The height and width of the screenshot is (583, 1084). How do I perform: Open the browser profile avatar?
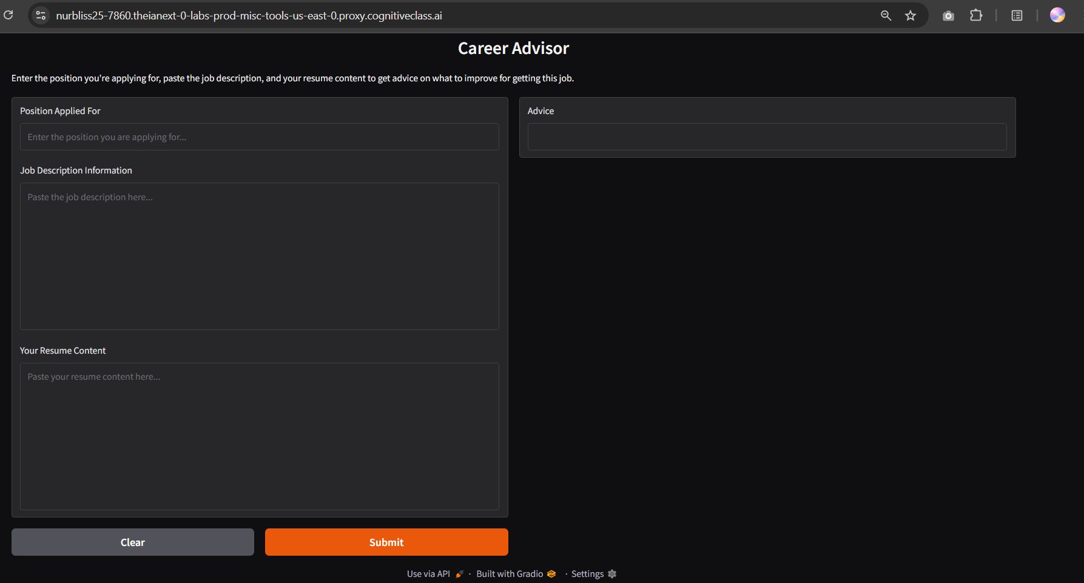point(1057,15)
